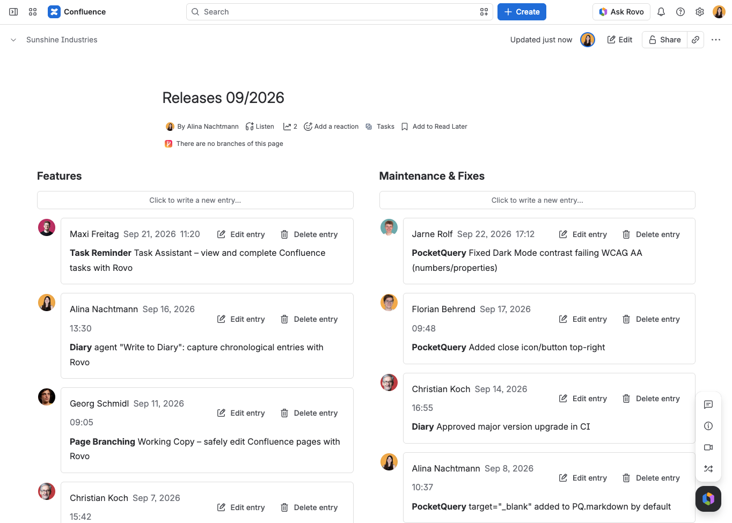Screen dimensions: 732x523
Task: Open Tasks for this page
Action: point(380,127)
